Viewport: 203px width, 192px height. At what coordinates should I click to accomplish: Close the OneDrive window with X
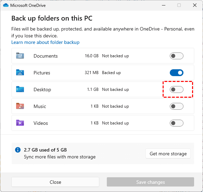tap(195, 5)
